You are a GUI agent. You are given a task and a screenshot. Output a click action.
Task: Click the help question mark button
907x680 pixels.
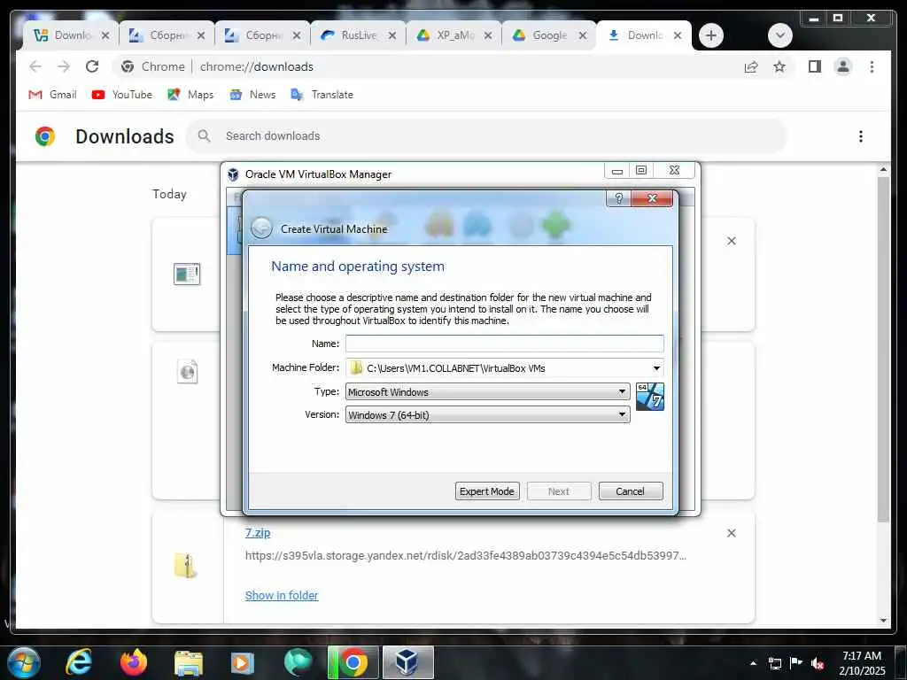pyautogui.click(x=618, y=198)
